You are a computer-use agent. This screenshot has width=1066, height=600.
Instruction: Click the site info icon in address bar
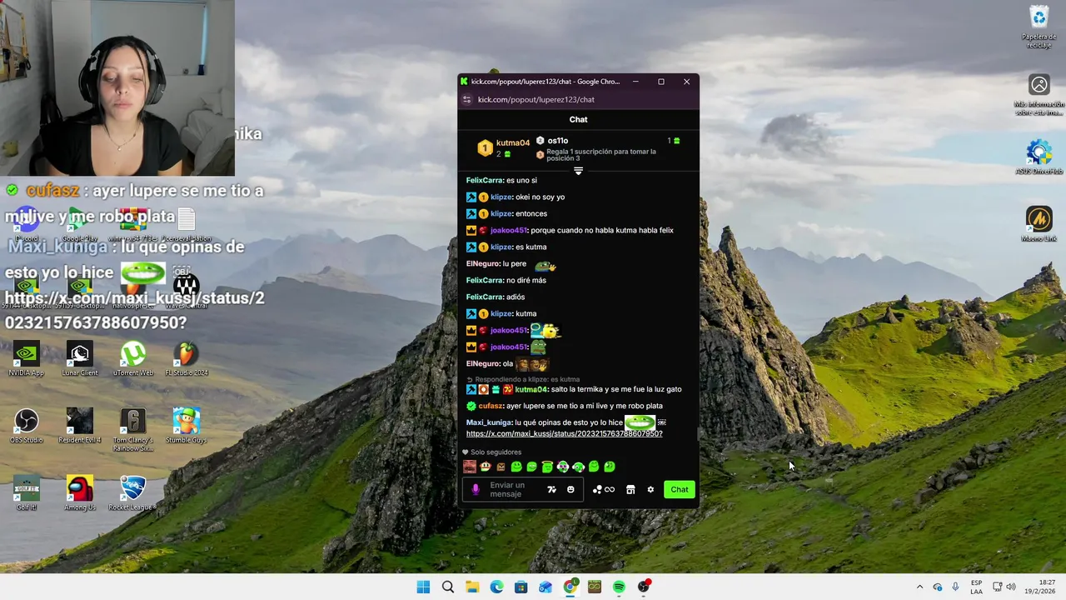point(467,99)
